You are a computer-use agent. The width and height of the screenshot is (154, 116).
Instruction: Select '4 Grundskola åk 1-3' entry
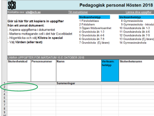(92, 32)
